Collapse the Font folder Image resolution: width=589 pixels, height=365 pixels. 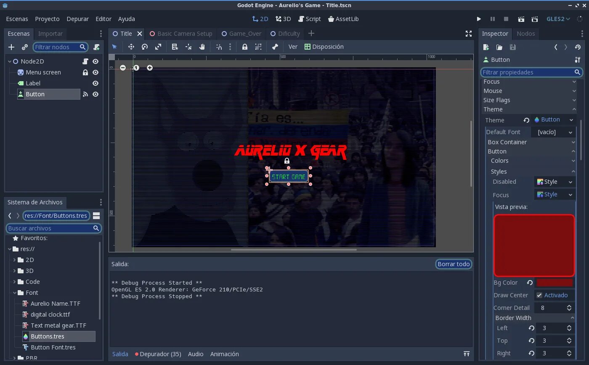pyautogui.click(x=15, y=293)
